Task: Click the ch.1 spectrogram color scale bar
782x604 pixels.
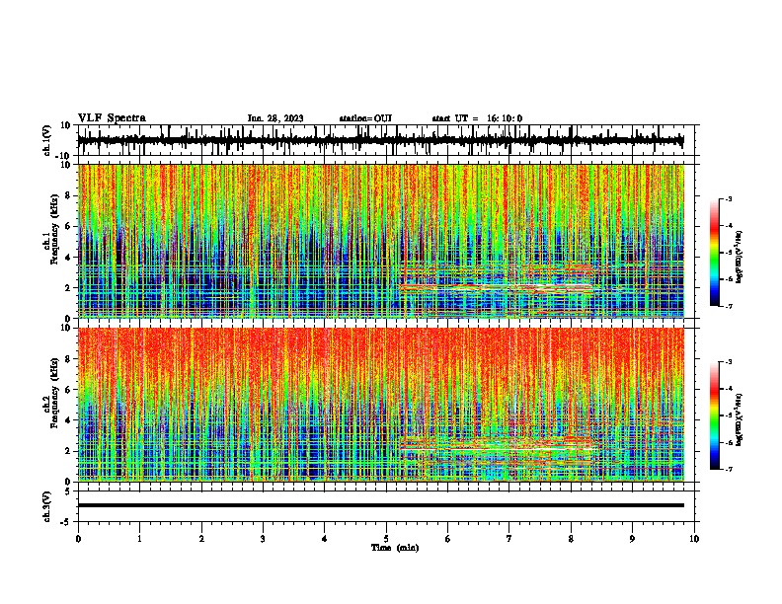Action: [x=714, y=253]
